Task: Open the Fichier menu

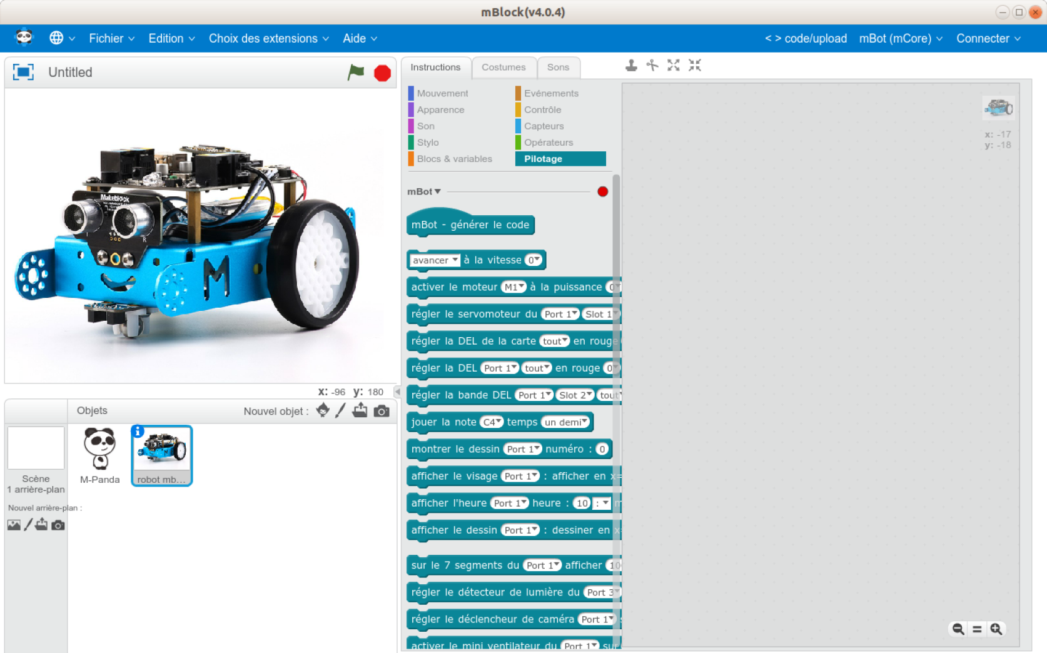Action: tap(111, 38)
